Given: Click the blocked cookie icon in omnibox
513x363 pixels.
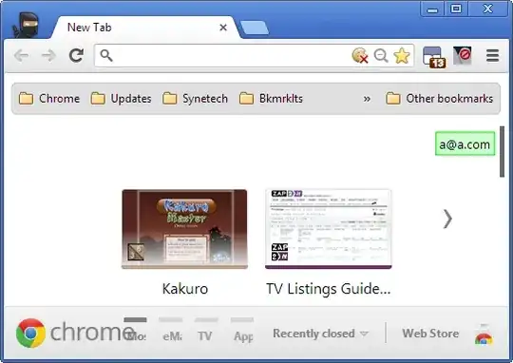Looking at the screenshot, I should 360,55.
